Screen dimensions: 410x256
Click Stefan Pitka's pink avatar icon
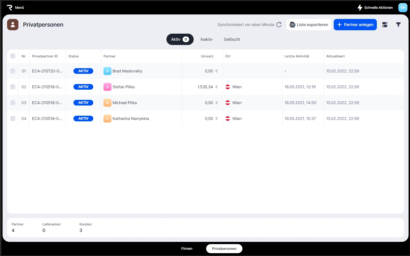[x=107, y=87]
